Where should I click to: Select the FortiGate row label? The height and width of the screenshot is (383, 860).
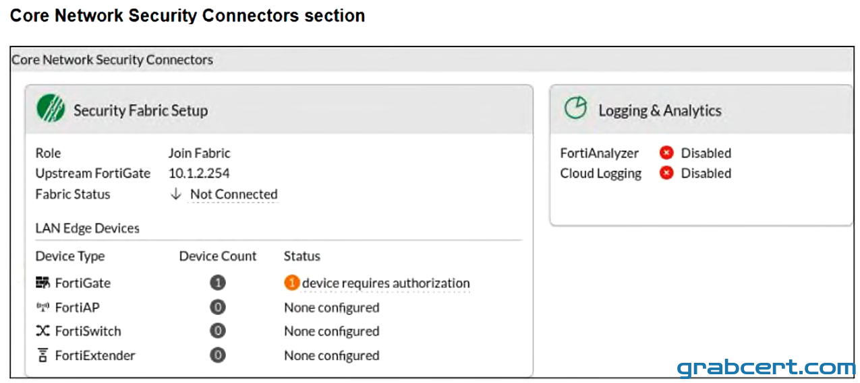83,283
